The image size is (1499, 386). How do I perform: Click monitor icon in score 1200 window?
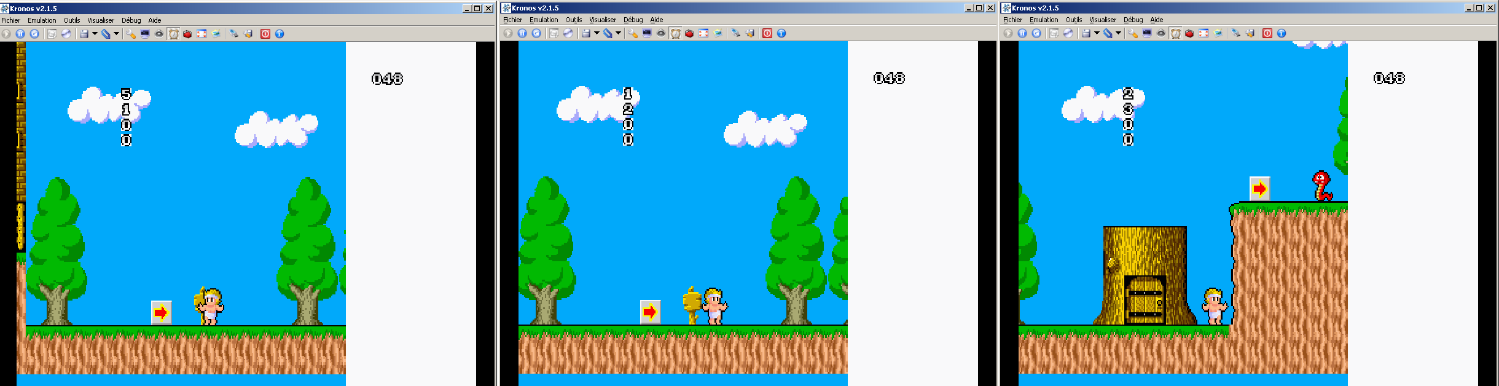(x=647, y=33)
